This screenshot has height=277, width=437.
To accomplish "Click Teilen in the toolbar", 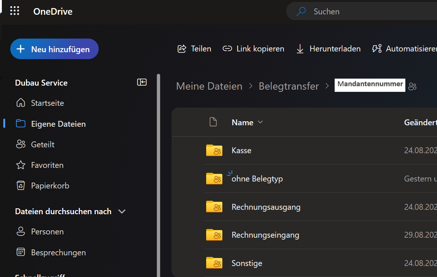I will [194, 48].
